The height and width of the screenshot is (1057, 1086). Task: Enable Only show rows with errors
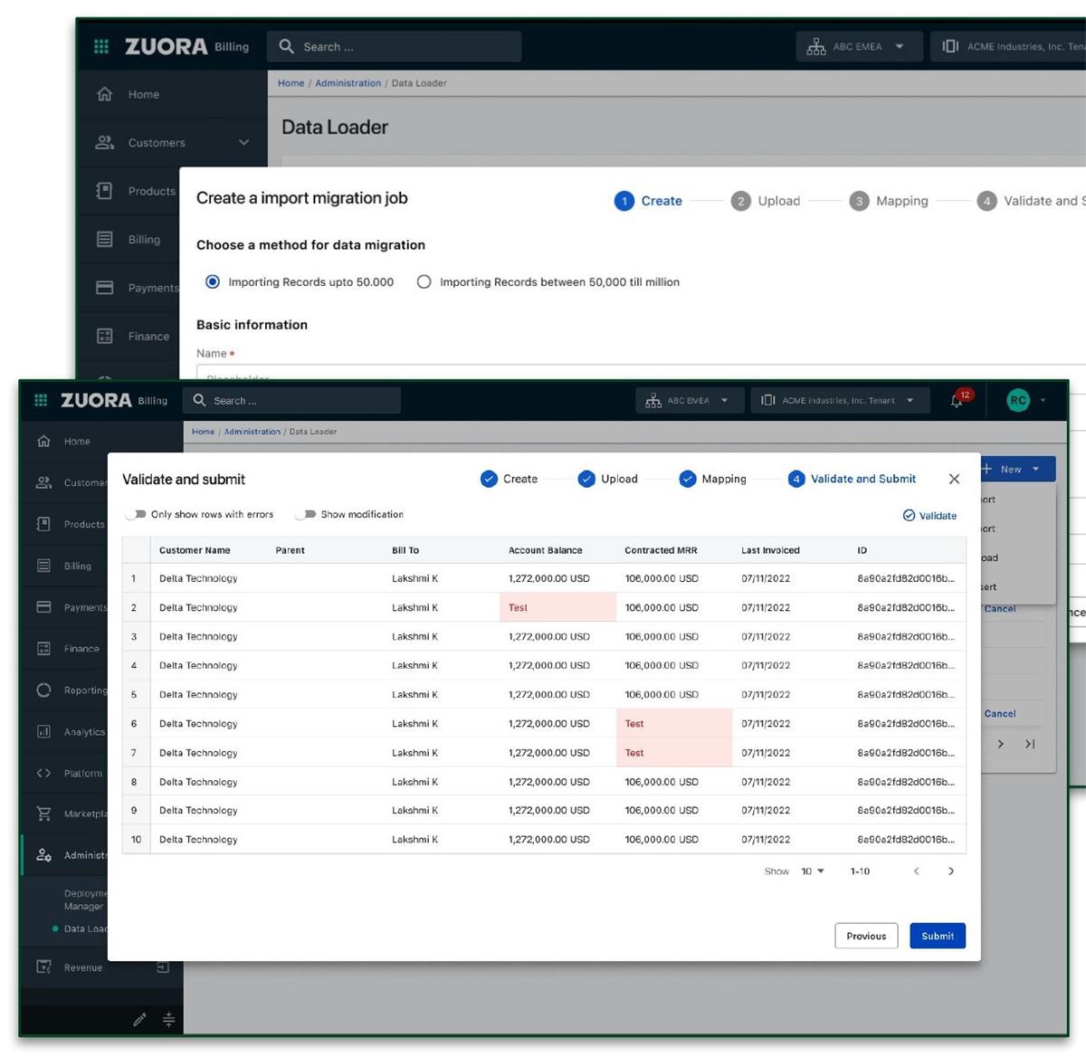coord(137,514)
